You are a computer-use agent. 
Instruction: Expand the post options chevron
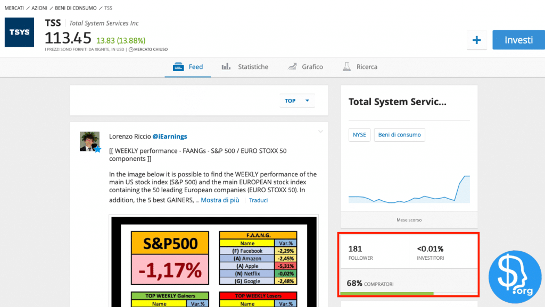[320, 132]
